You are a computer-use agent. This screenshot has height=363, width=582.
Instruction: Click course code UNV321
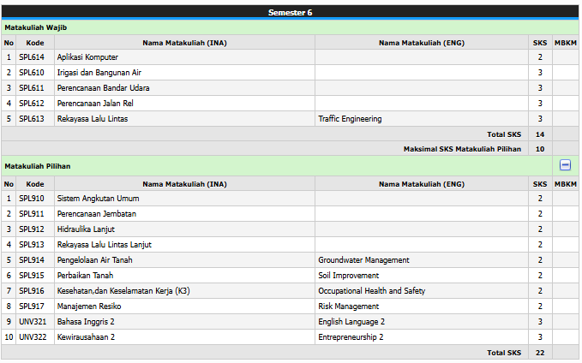tap(33, 322)
